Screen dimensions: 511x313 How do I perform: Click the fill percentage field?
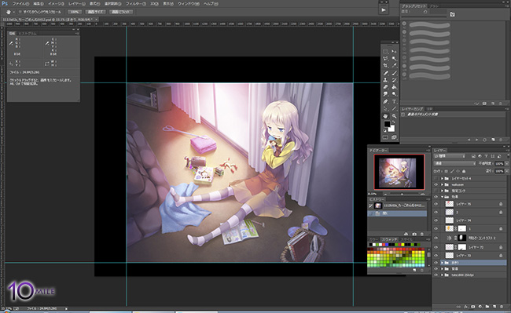499,171
